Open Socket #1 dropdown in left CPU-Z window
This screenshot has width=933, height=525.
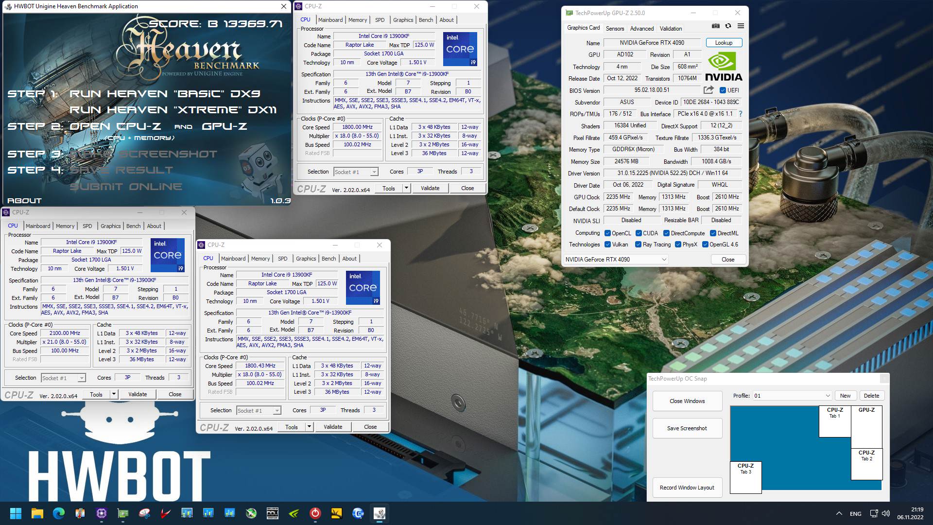point(63,378)
